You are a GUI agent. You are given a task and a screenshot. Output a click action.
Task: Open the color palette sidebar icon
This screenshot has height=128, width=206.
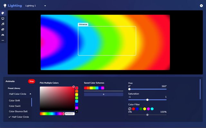[3, 13]
